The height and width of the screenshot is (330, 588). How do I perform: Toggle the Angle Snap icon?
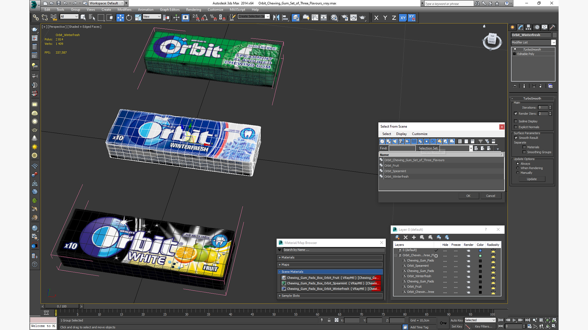coord(205,18)
